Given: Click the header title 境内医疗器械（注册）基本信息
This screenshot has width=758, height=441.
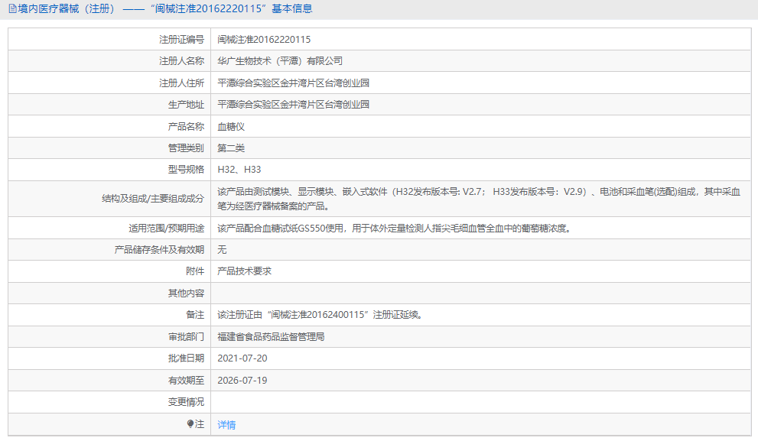Looking at the screenshot, I should click(x=165, y=8).
